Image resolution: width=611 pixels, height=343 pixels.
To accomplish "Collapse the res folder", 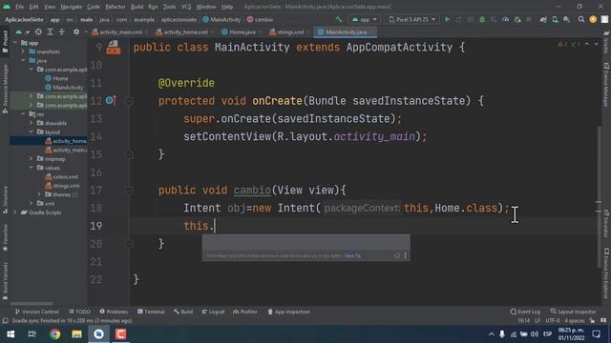I will tap(23, 114).
